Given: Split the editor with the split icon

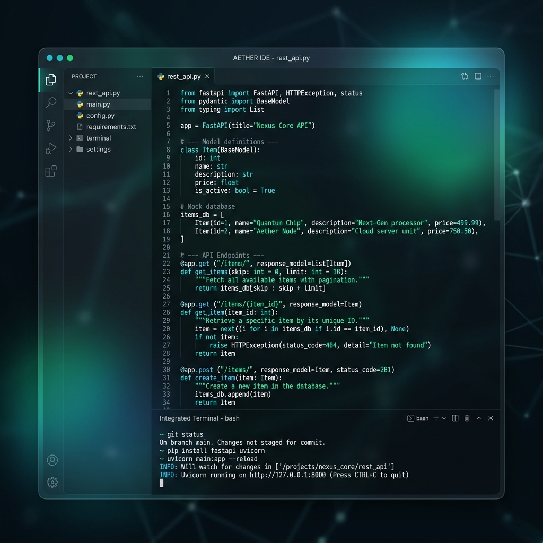Looking at the screenshot, I should tap(478, 76).
